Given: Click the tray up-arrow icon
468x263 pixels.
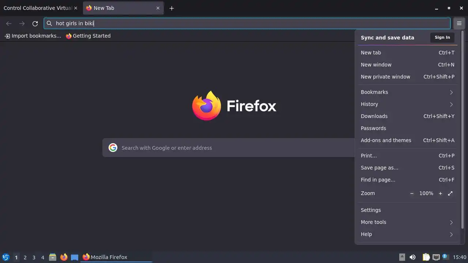Looking at the screenshot, I should coord(402,257).
